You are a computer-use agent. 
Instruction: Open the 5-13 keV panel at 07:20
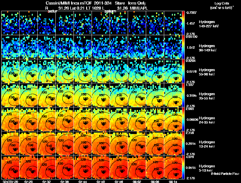(11, 167)
